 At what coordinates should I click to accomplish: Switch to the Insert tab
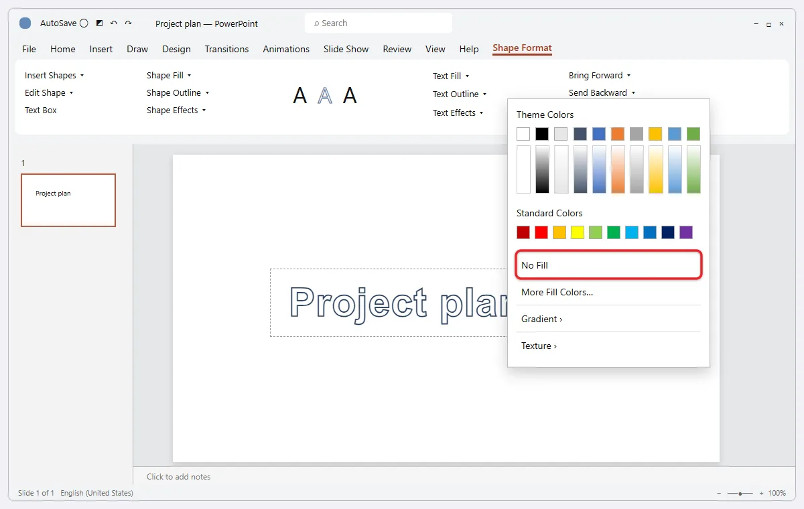pos(101,49)
